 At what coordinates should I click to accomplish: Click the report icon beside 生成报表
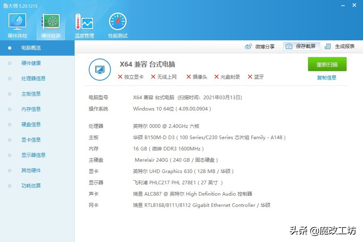click(328, 46)
